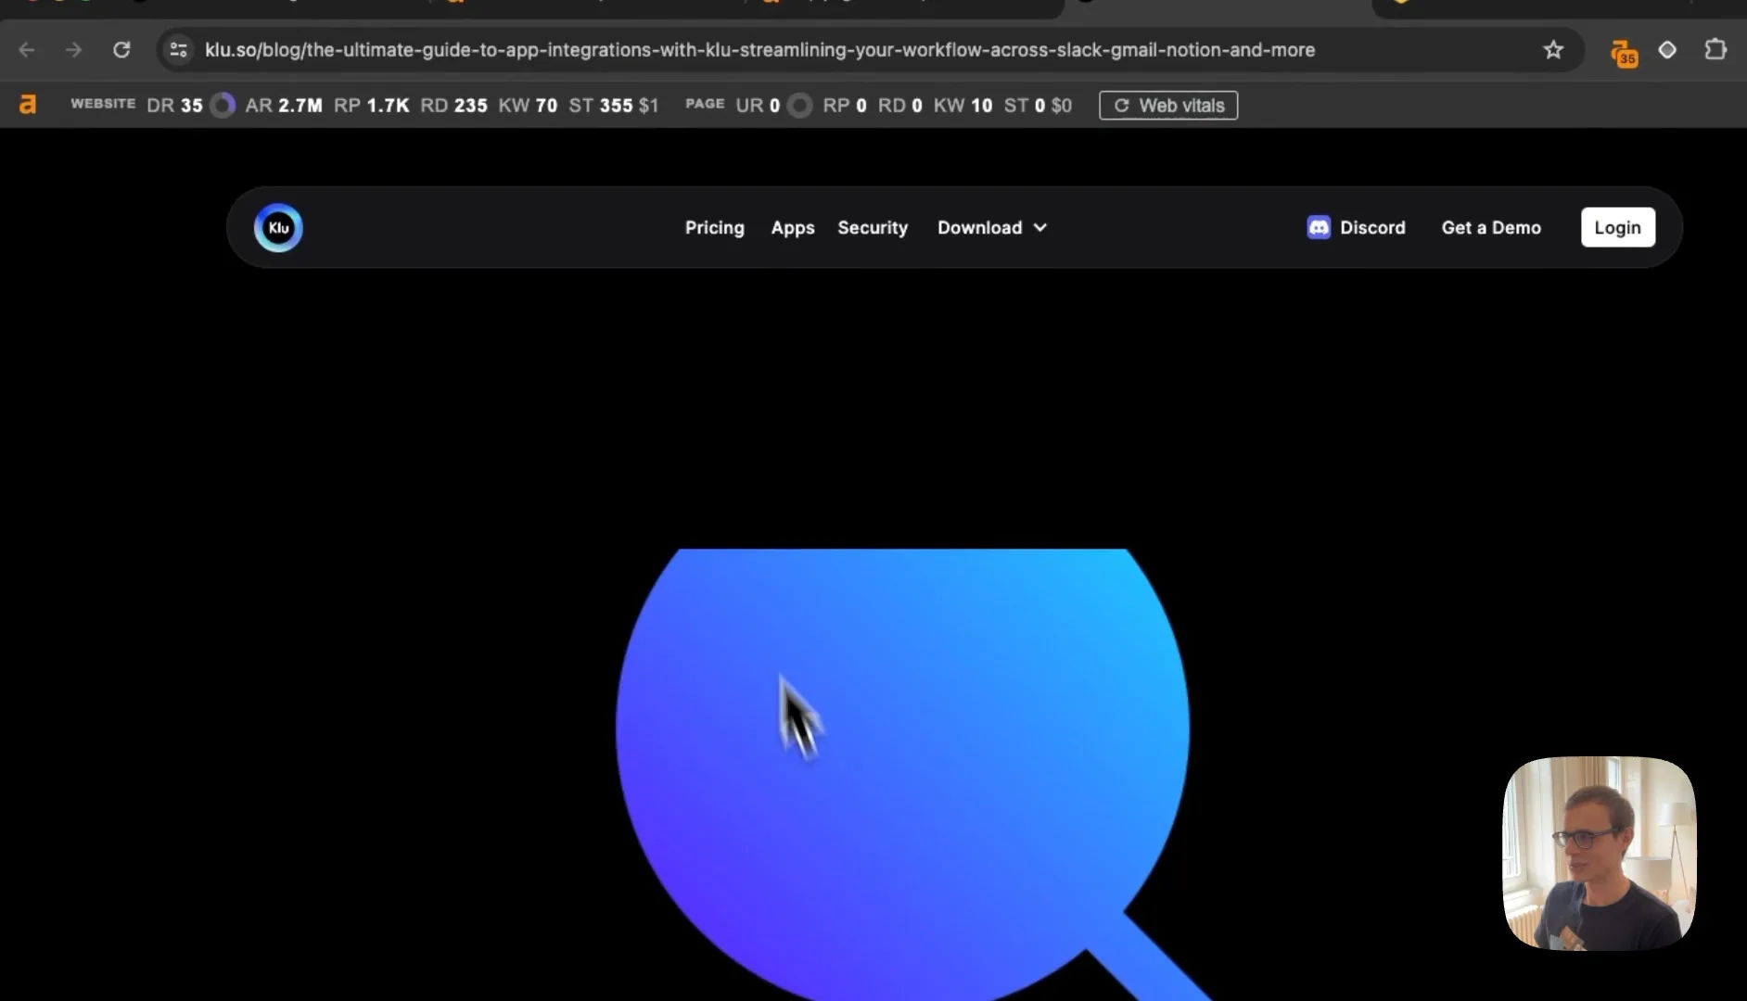
Task: Click the UR ring indicator
Action: pyautogui.click(x=799, y=106)
